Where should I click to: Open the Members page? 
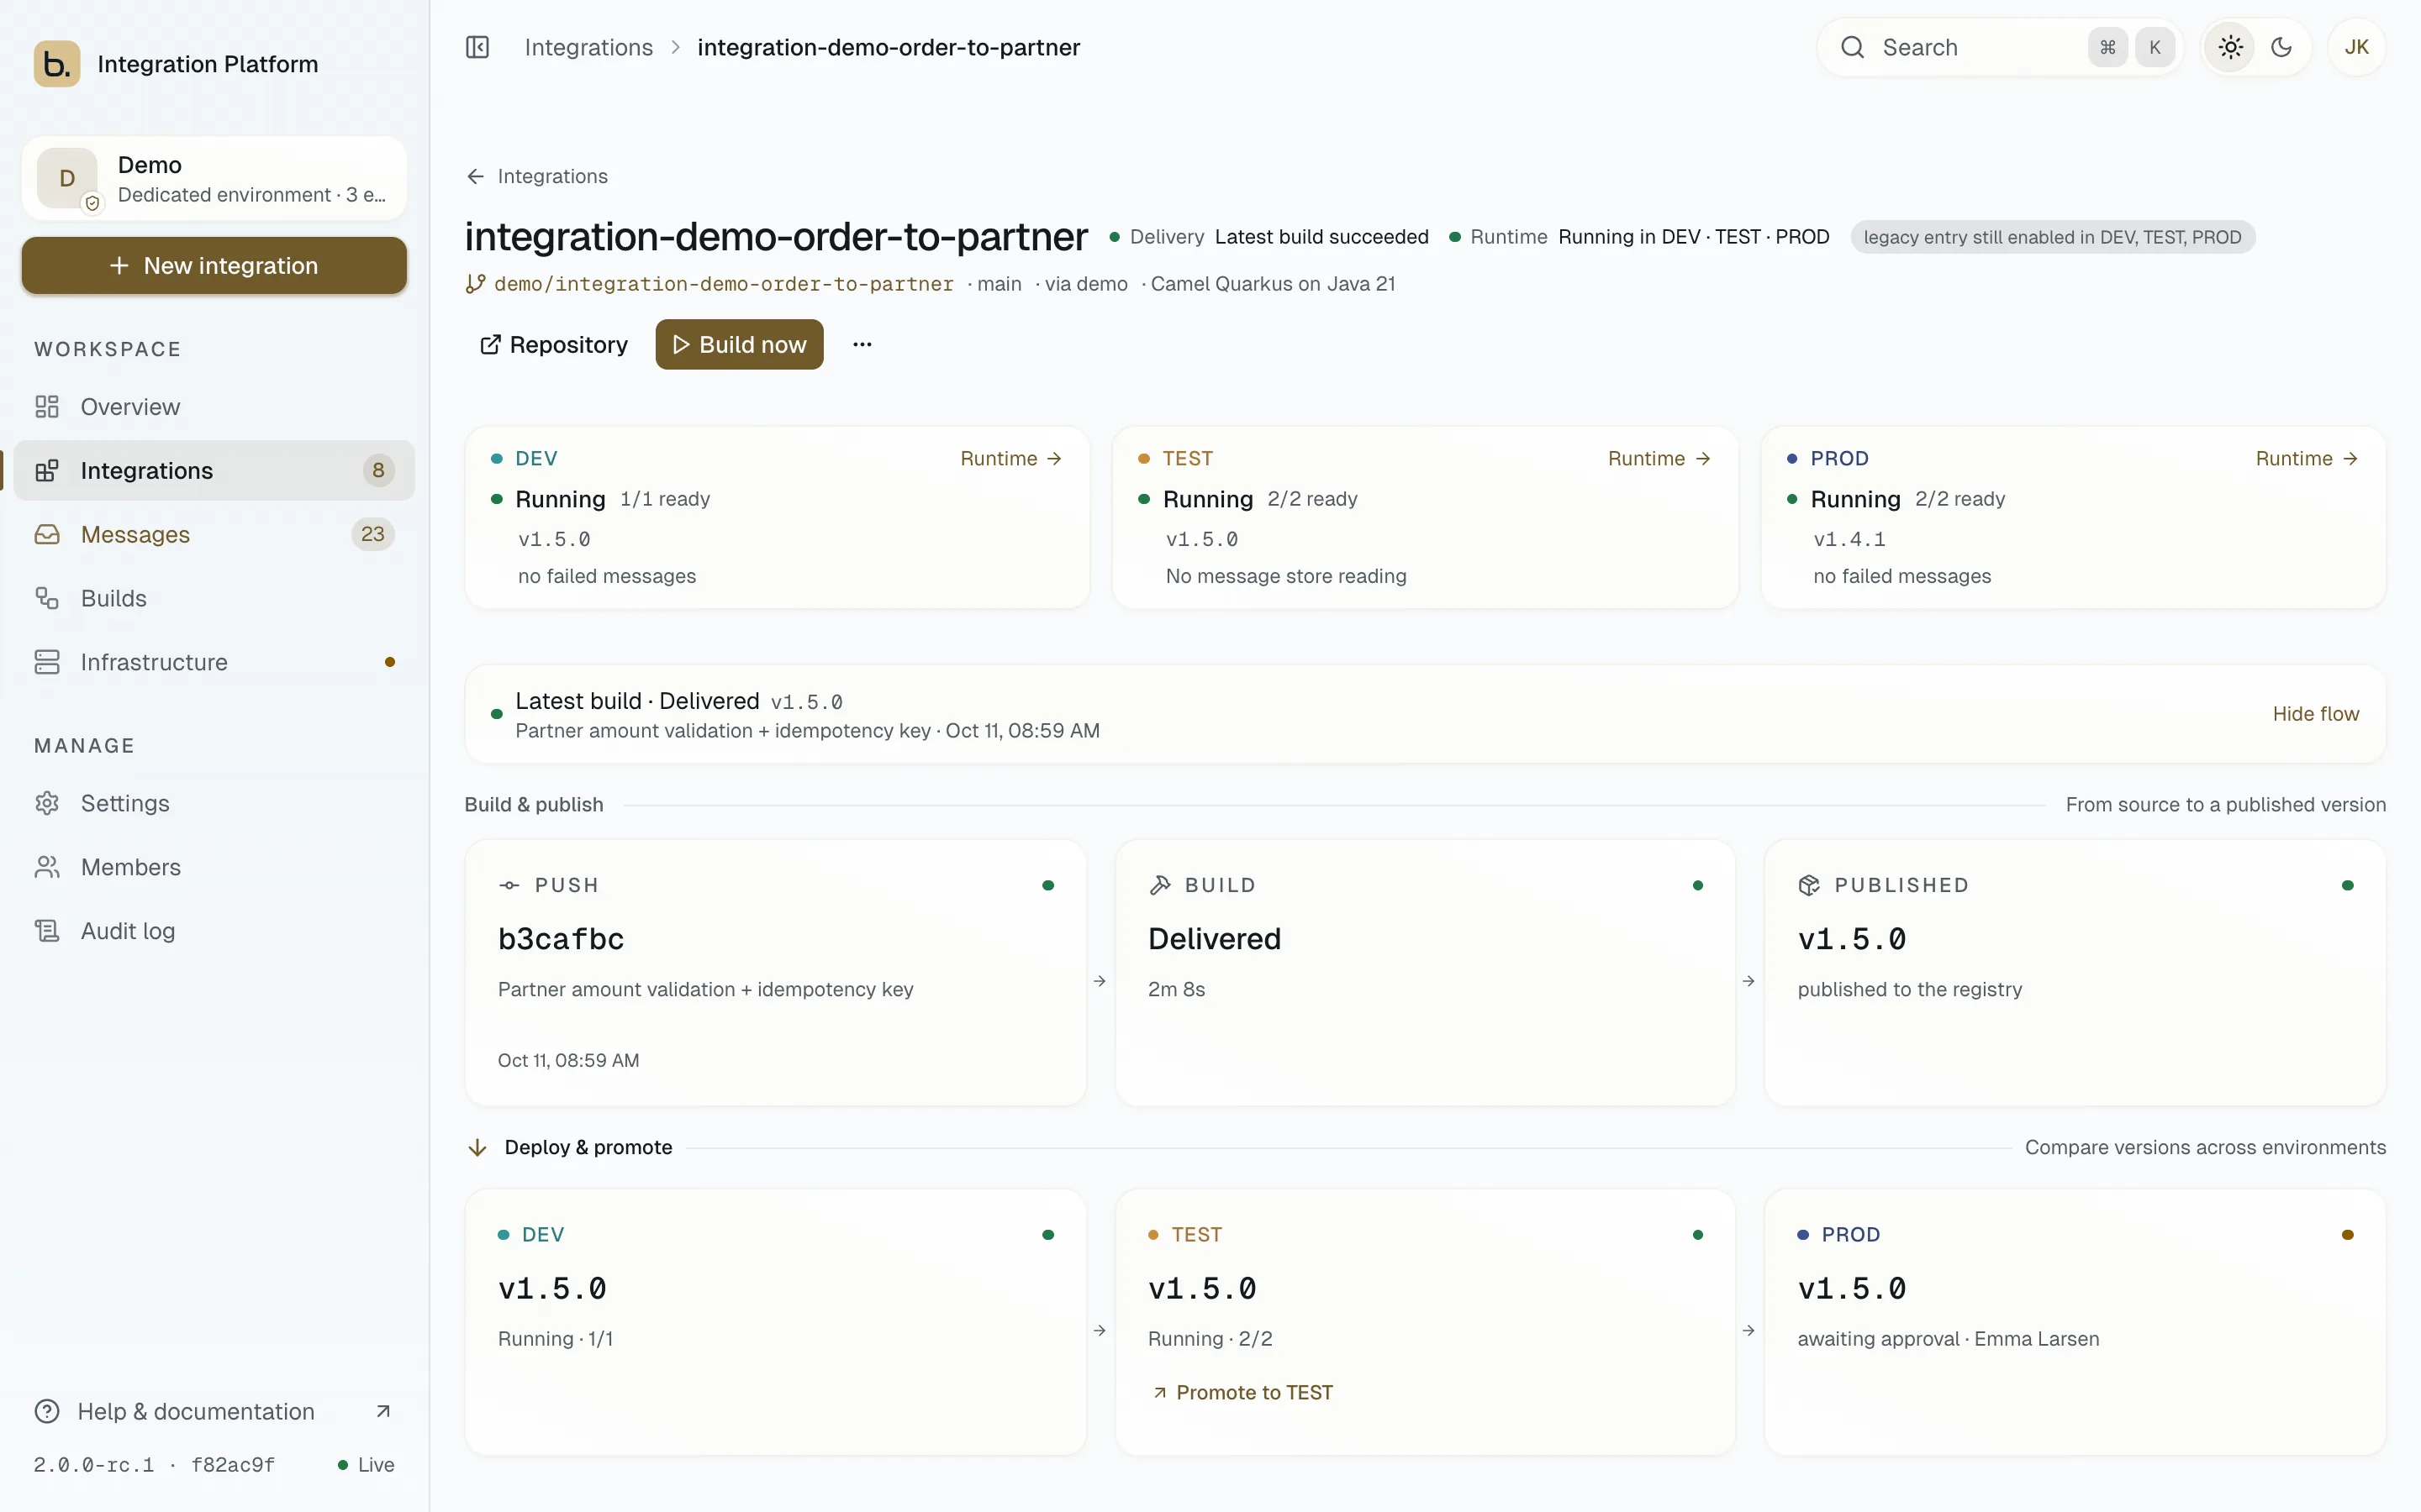[214, 867]
